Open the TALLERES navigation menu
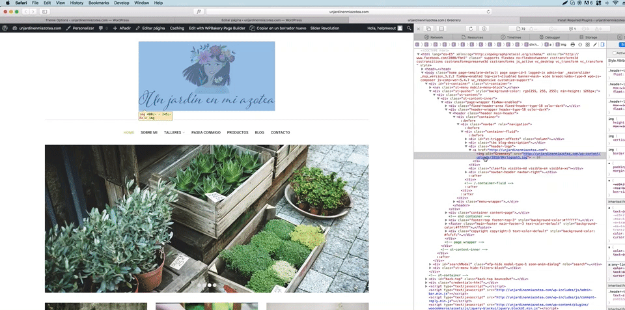The width and height of the screenshot is (625, 310). [x=174, y=132]
